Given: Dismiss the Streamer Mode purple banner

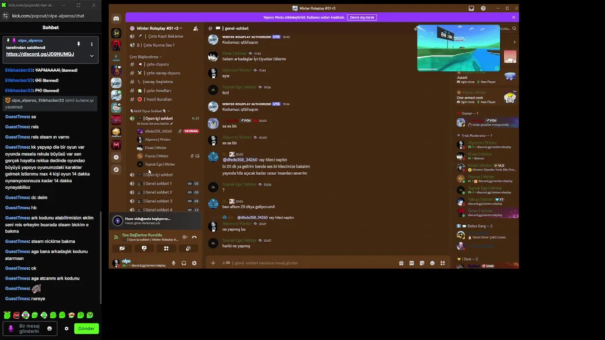Looking at the screenshot, I should coord(514,17).
